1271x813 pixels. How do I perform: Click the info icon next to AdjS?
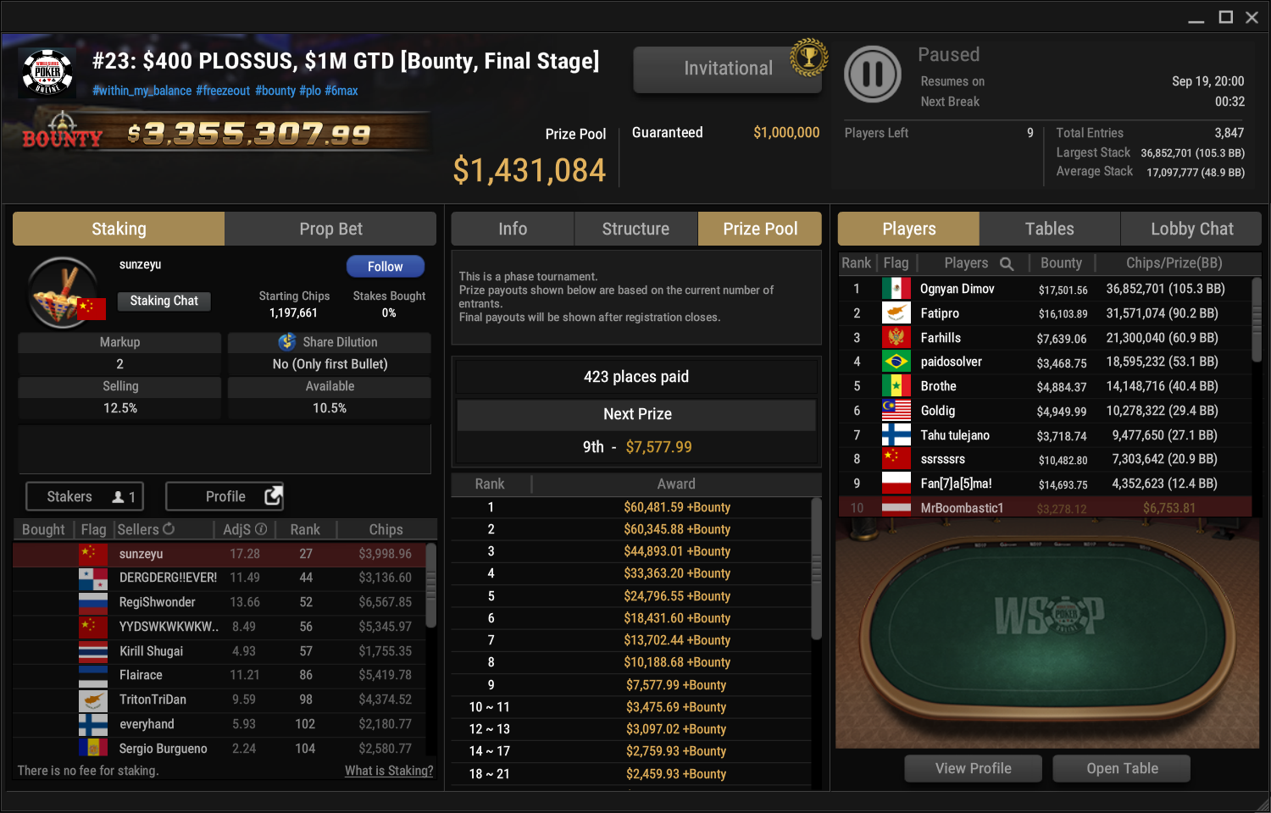coord(261,528)
